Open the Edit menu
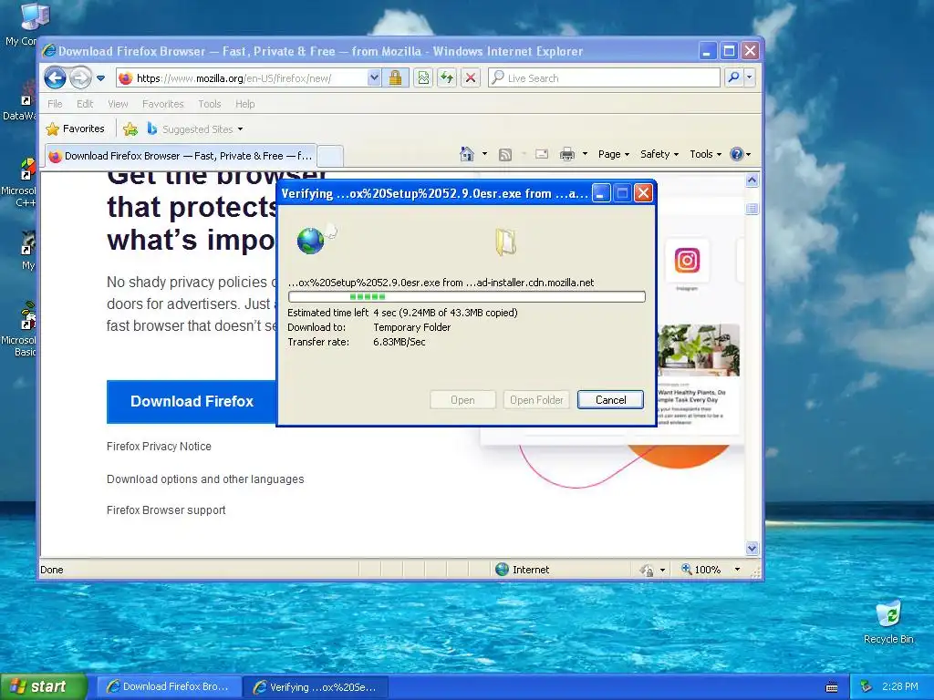Screen dimensions: 934x700 85,104
